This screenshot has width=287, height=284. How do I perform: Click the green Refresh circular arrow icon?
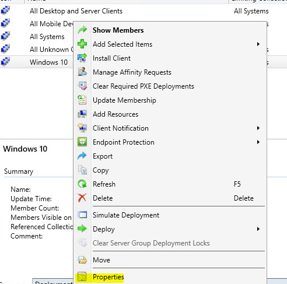pos(82,184)
